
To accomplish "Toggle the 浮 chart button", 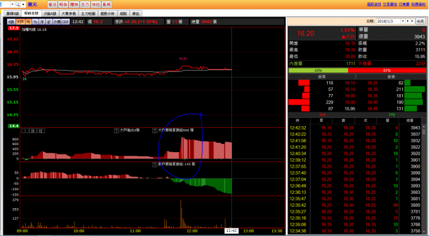I will (42, 22).
